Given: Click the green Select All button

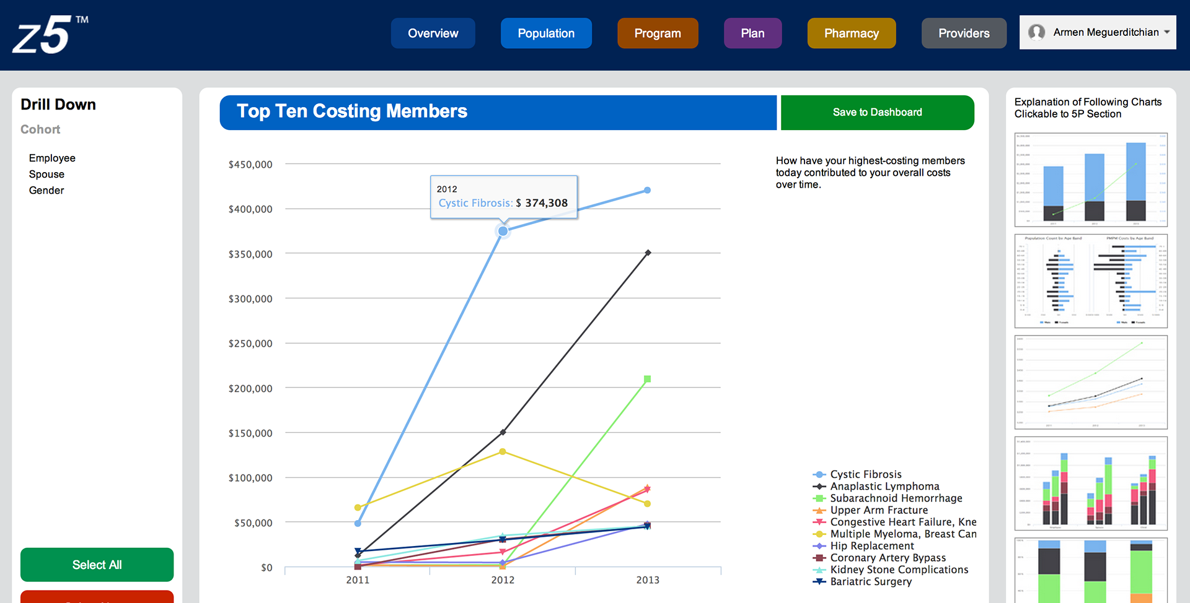Looking at the screenshot, I should [97, 565].
